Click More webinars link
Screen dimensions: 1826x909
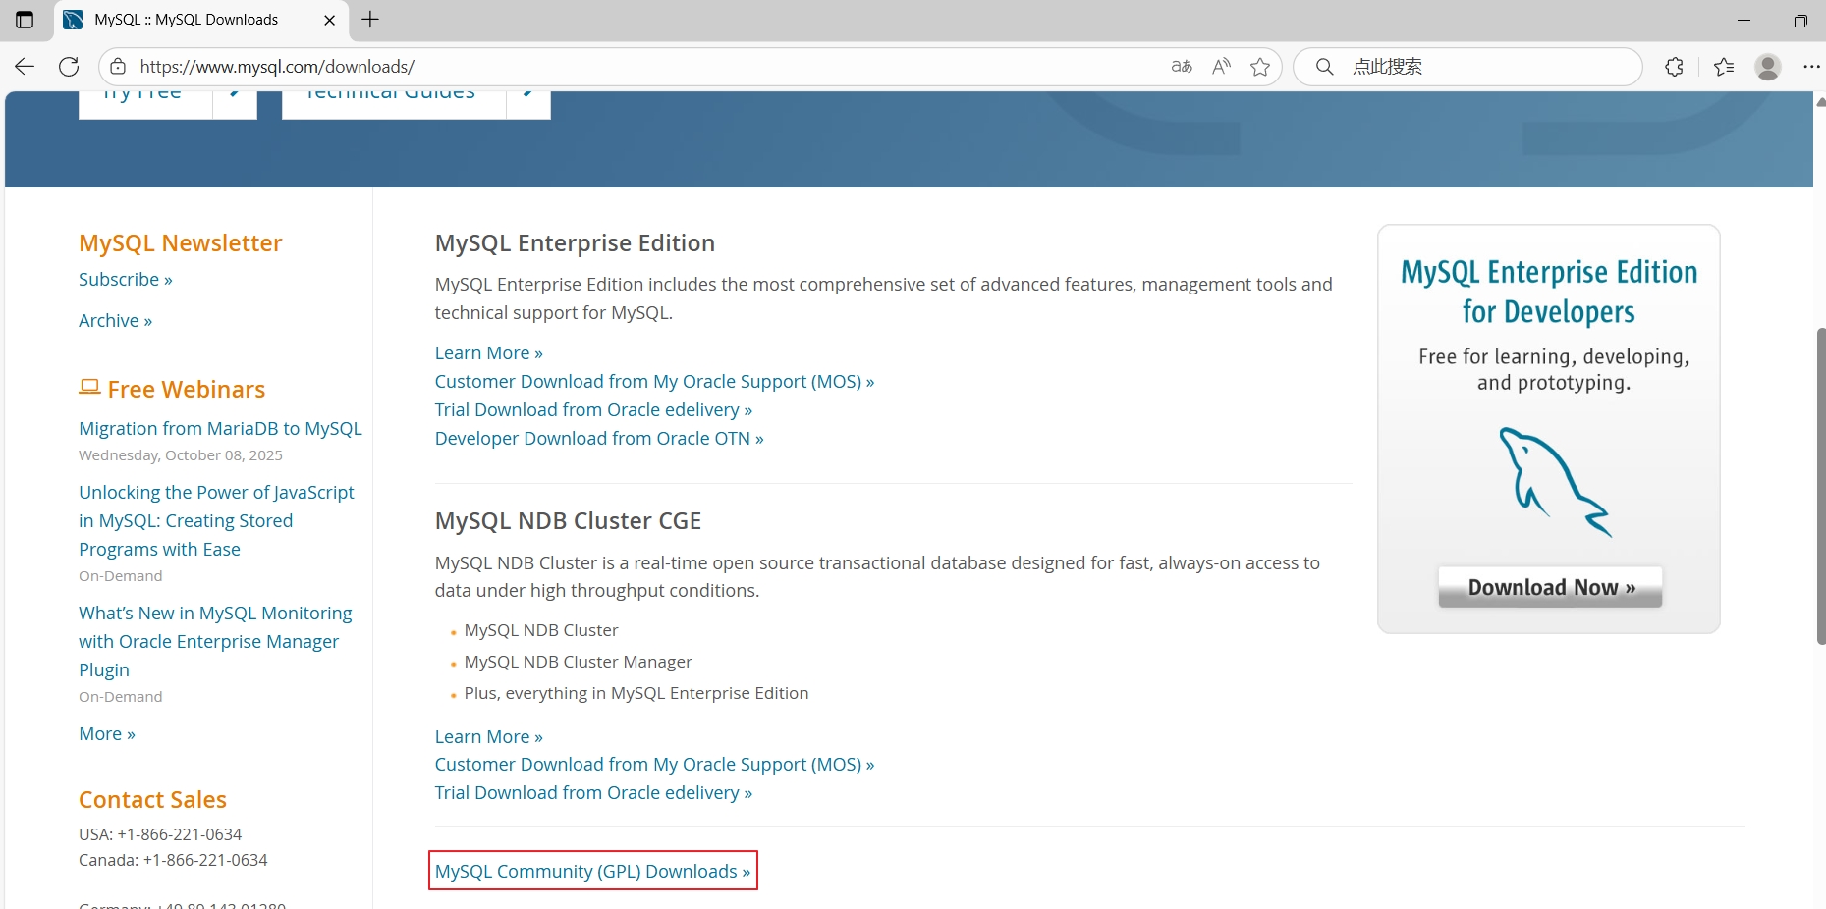[x=107, y=734]
